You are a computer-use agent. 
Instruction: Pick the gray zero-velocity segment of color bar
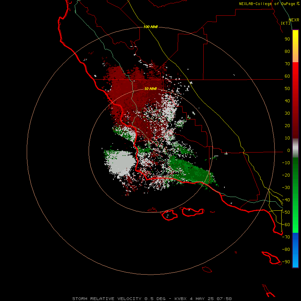(x=295, y=148)
